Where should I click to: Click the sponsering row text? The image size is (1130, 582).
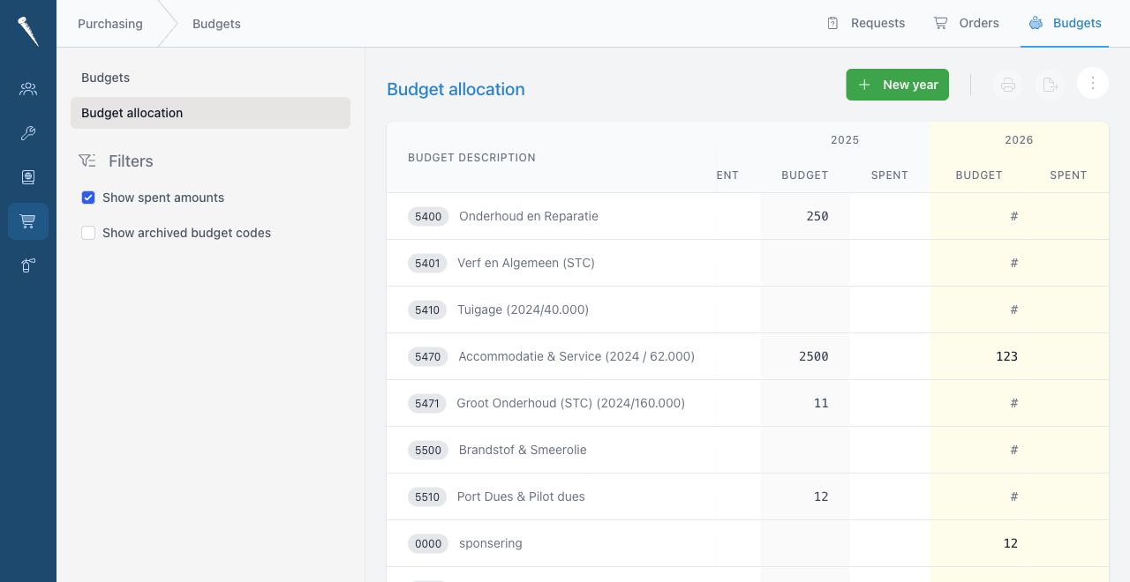pos(491,543)
